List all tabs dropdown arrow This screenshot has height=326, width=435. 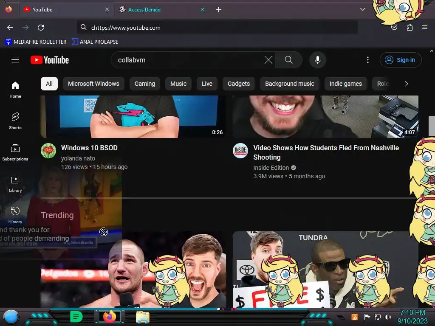[x=363, y=9]
